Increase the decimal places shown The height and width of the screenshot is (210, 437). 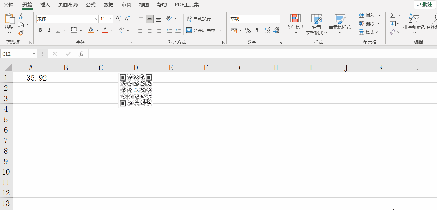[x=268, y=30]
